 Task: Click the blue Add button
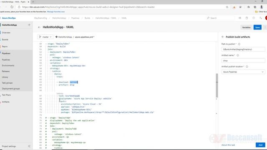point(260,145)
